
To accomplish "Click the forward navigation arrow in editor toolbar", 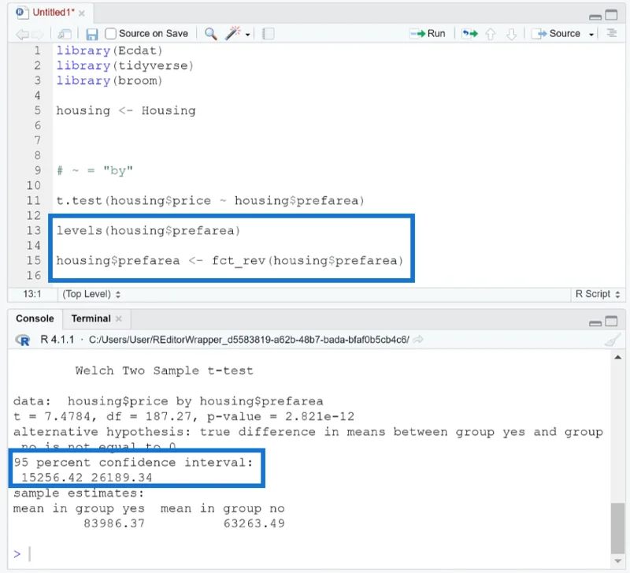I will [x=37, y=34].
